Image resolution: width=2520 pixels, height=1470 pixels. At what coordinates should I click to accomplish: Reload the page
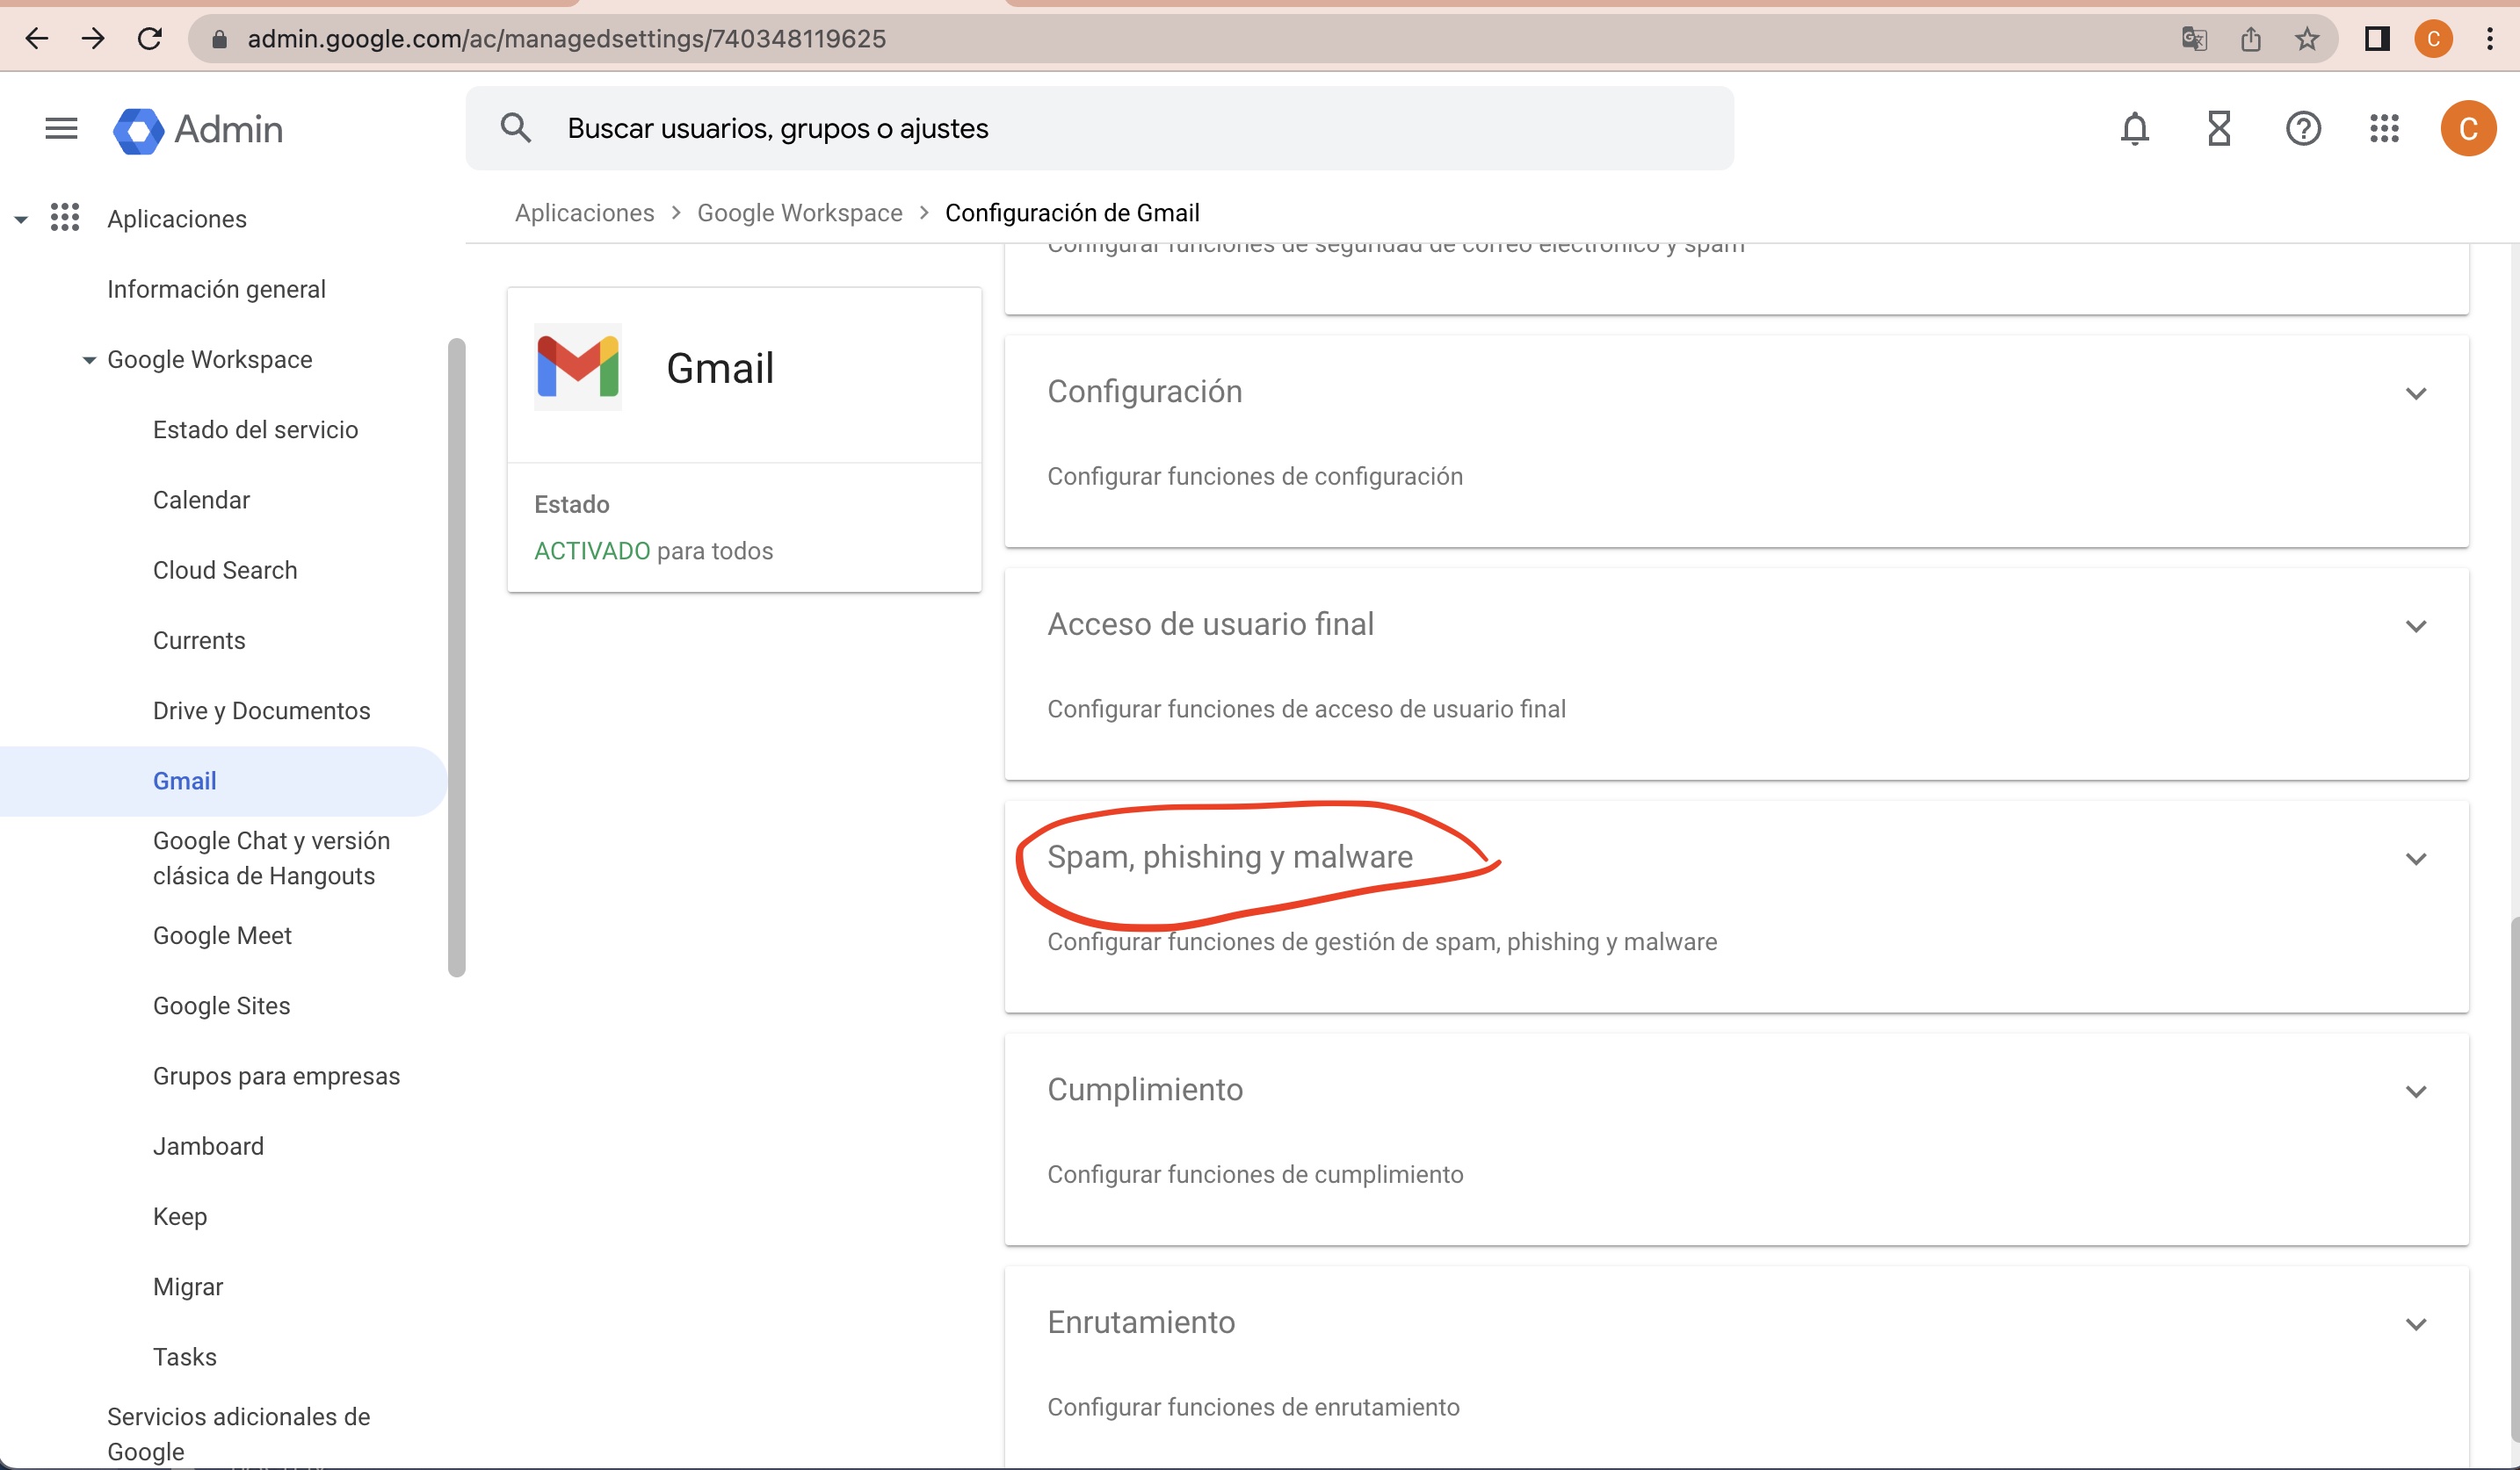tap(150, 39)
